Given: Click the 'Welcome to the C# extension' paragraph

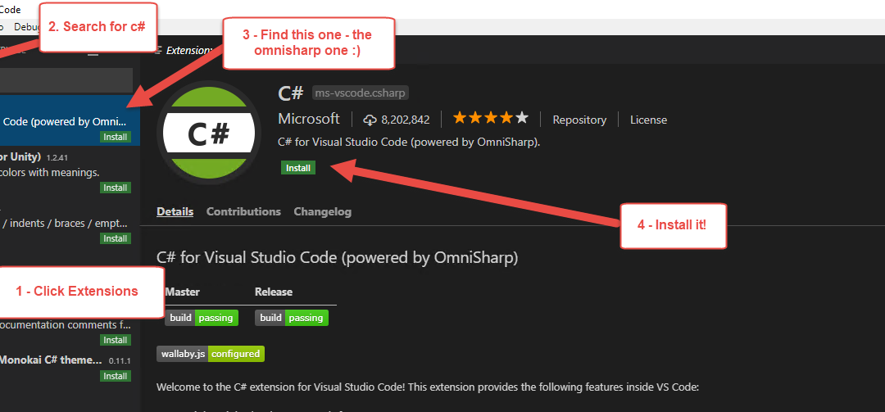Looking at the screenshot, I should (x=428, y=387).
